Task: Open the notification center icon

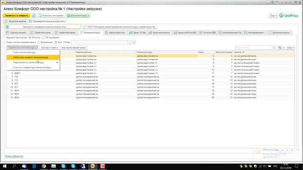Action: [296, 166]
